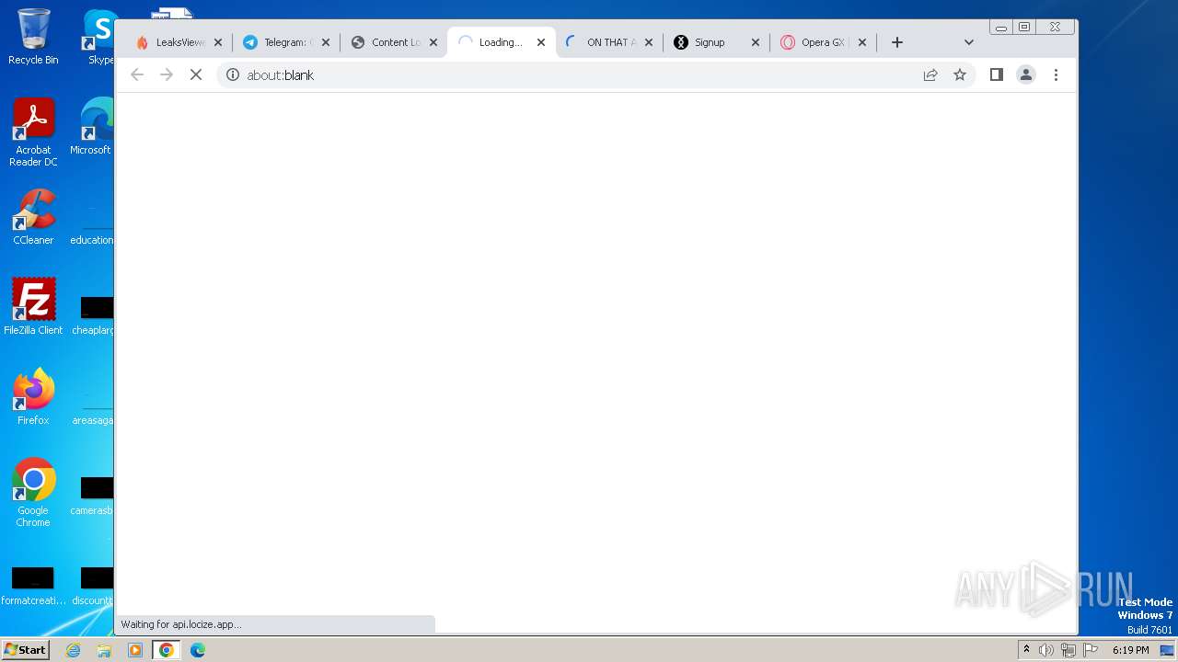Viewport: 1178px width, 662px height.
Task: Open Chrome's three-dot menu
Action: click(x=1056, y=74)
